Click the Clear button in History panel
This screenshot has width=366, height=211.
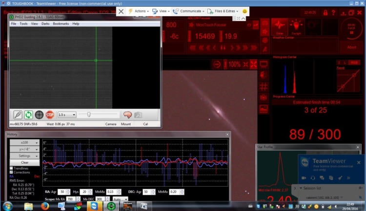[x=24, y=162]
